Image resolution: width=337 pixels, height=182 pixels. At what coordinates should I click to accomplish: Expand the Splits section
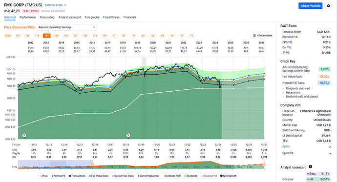tap(330, 147)
